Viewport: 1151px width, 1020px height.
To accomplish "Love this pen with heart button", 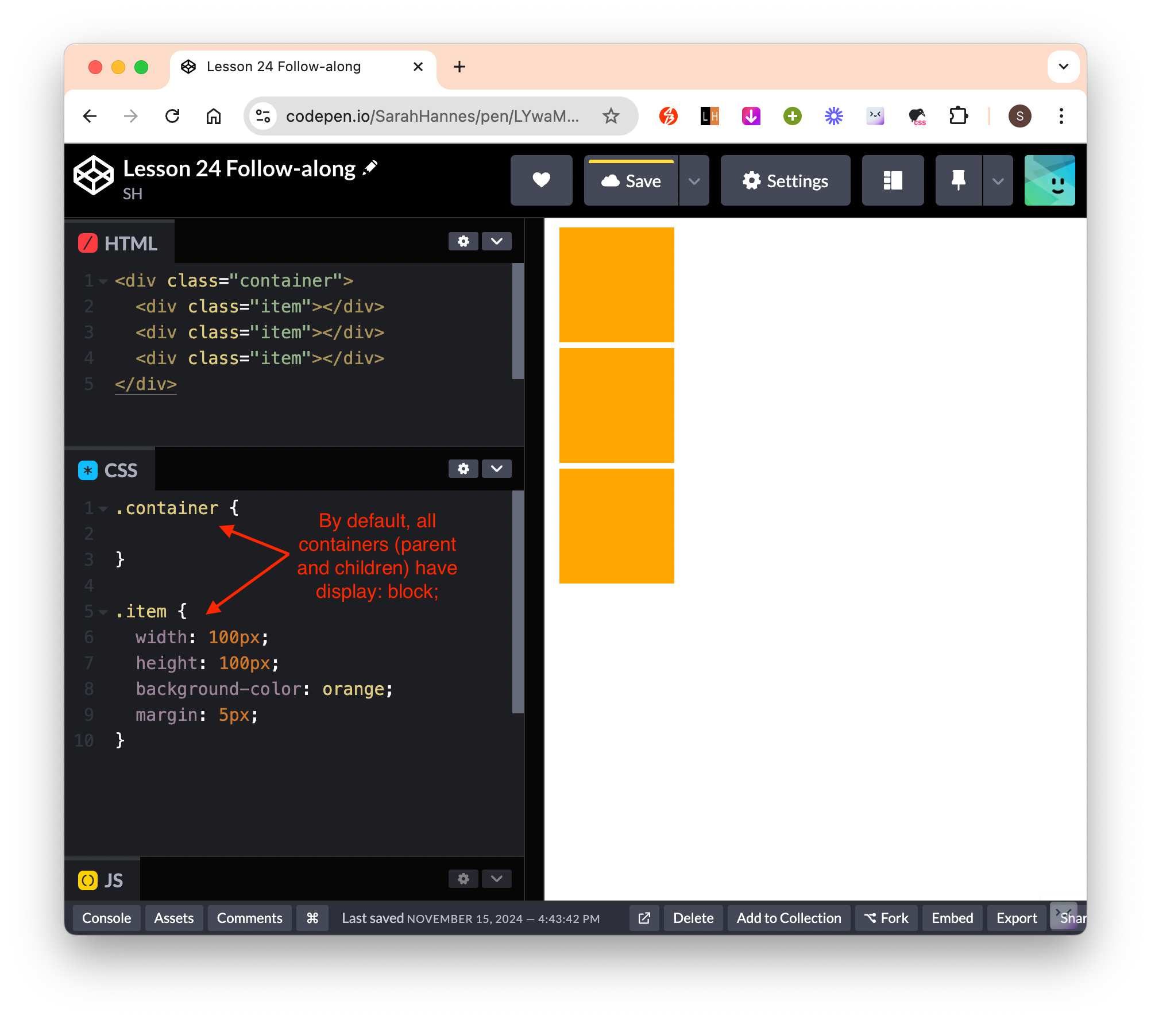I will click(541, 180).
